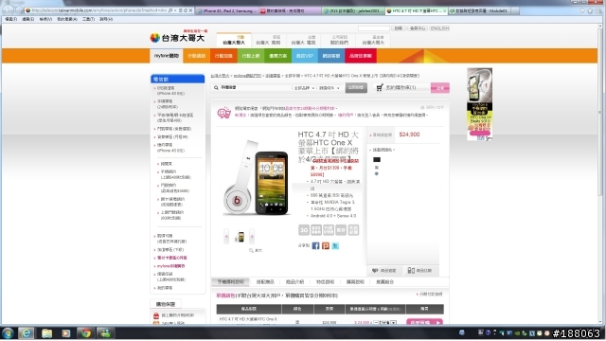
Task: Select the 購買說明 product tab
Action: (355, 282)
